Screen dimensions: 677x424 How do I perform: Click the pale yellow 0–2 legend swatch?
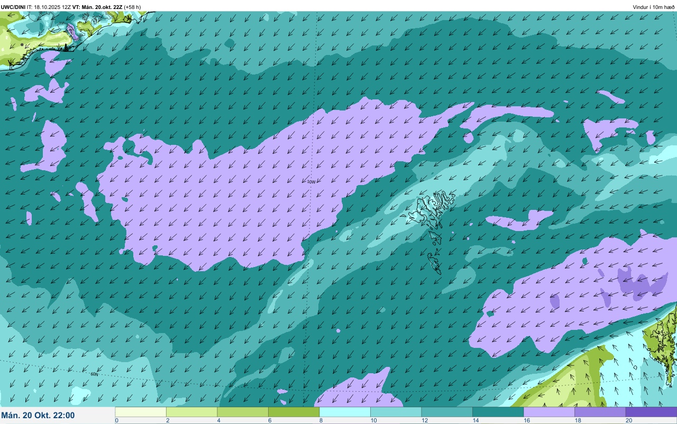tap(141, 412)
